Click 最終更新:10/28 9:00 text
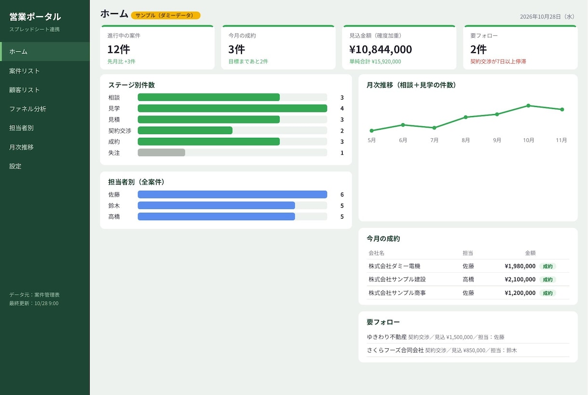The width and height of the screenshot is (588, 395). coord(34,303)
